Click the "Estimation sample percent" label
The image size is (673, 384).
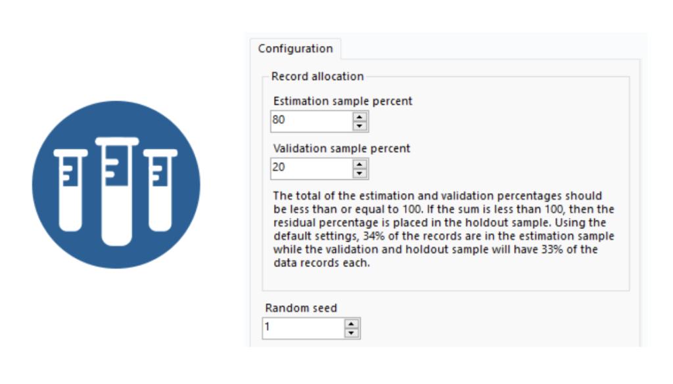click(342, 101)
